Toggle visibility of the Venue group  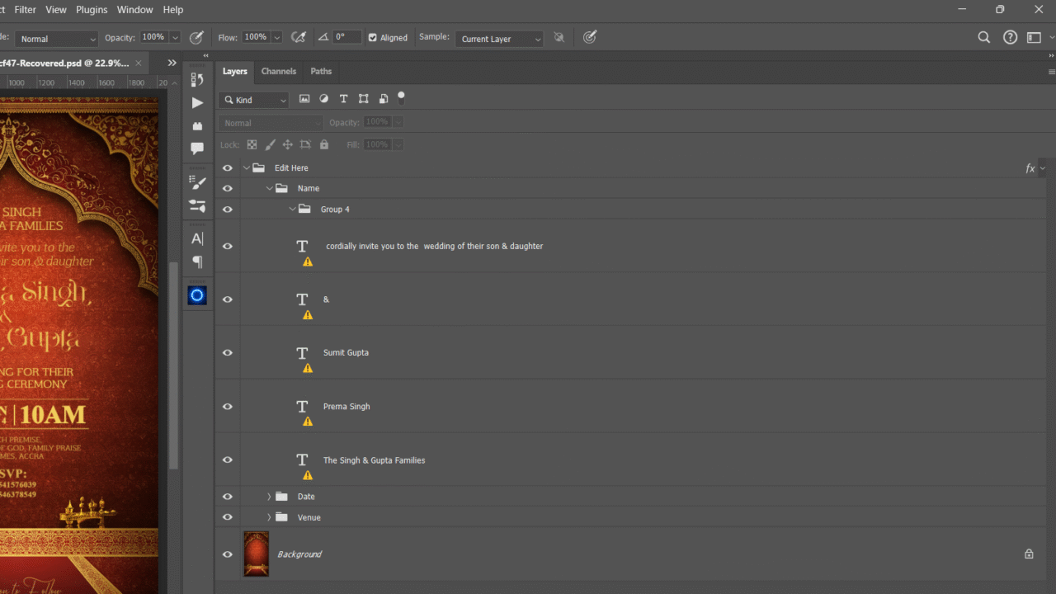[228, 517]
